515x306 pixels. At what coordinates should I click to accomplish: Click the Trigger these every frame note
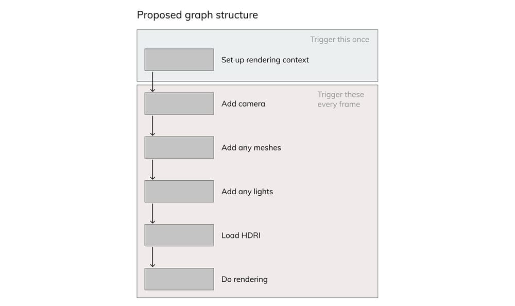click(340, 99)
